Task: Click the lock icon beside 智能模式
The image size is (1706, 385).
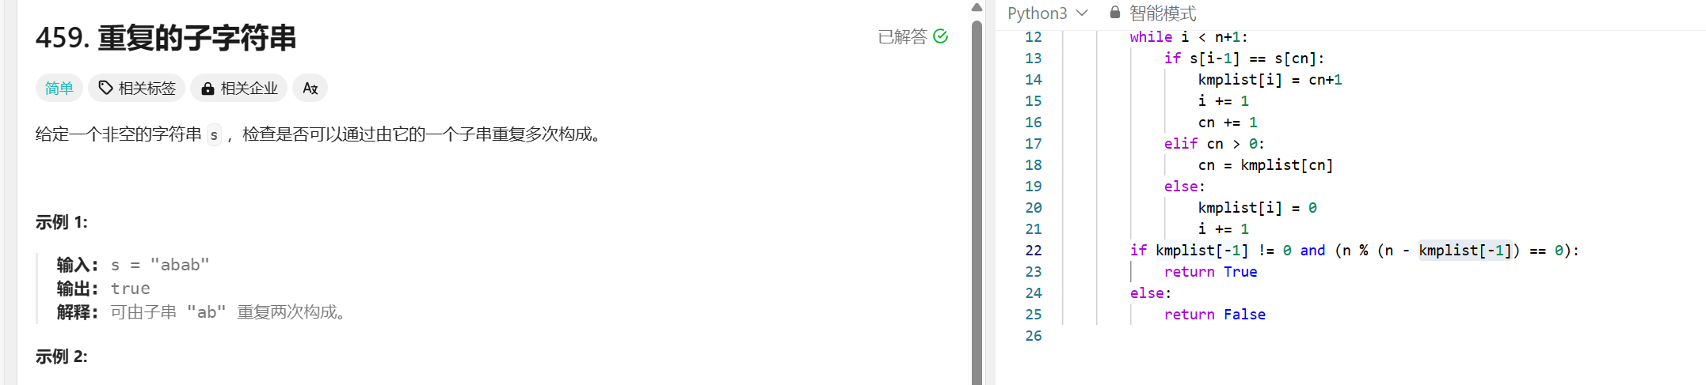Action: [1114, 13]
